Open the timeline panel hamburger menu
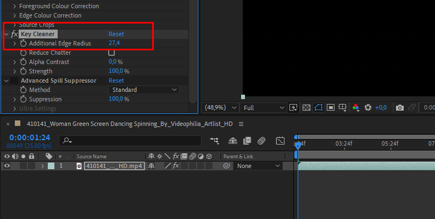The height and width of the screenshot is (219, 435). point(241,124)
